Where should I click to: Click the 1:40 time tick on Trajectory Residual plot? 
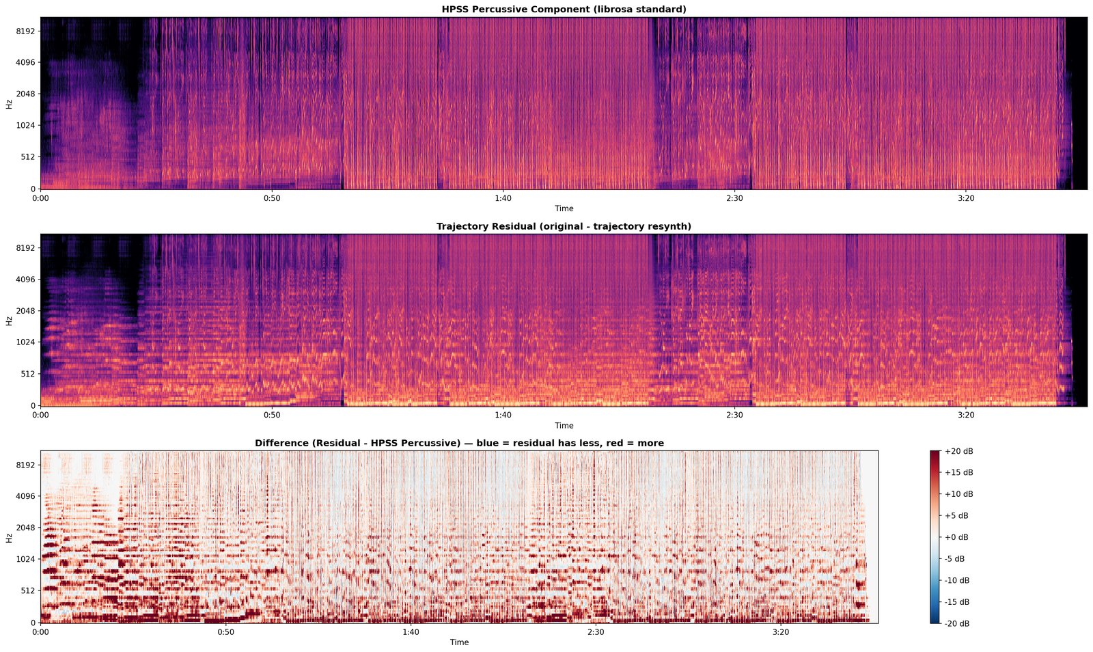coord(503,416)
